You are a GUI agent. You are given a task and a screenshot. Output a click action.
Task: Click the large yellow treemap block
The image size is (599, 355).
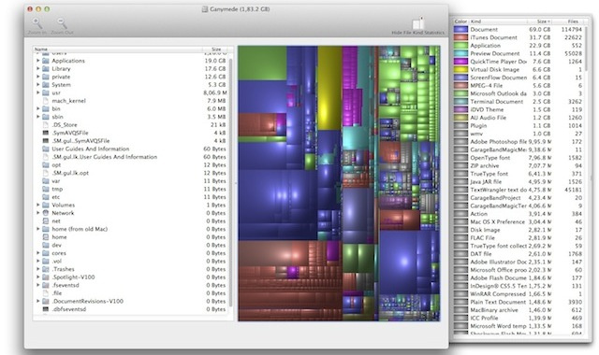tap(329, 88)
